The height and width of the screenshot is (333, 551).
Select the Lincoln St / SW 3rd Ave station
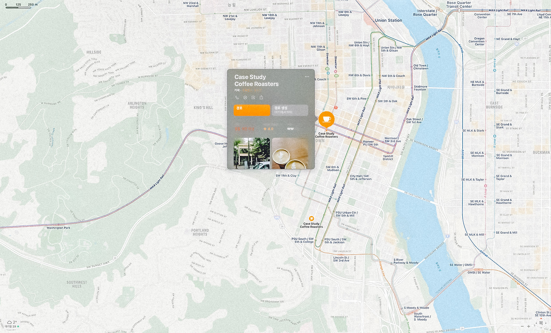click(341, 259)
